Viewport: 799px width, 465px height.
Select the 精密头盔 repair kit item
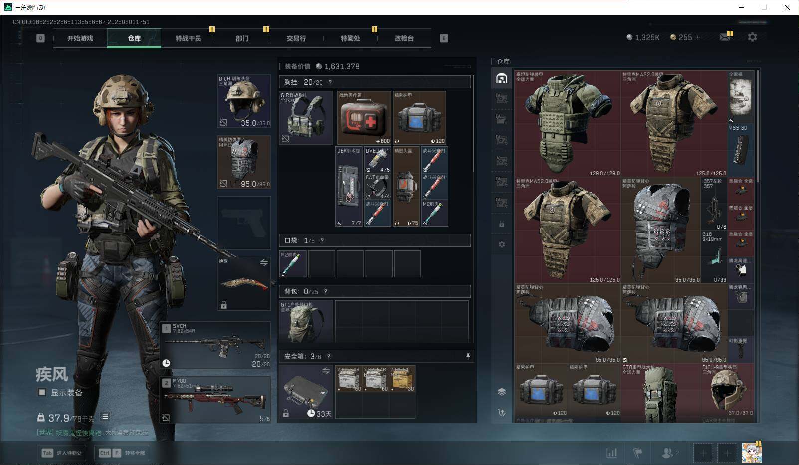pos(406,186)
